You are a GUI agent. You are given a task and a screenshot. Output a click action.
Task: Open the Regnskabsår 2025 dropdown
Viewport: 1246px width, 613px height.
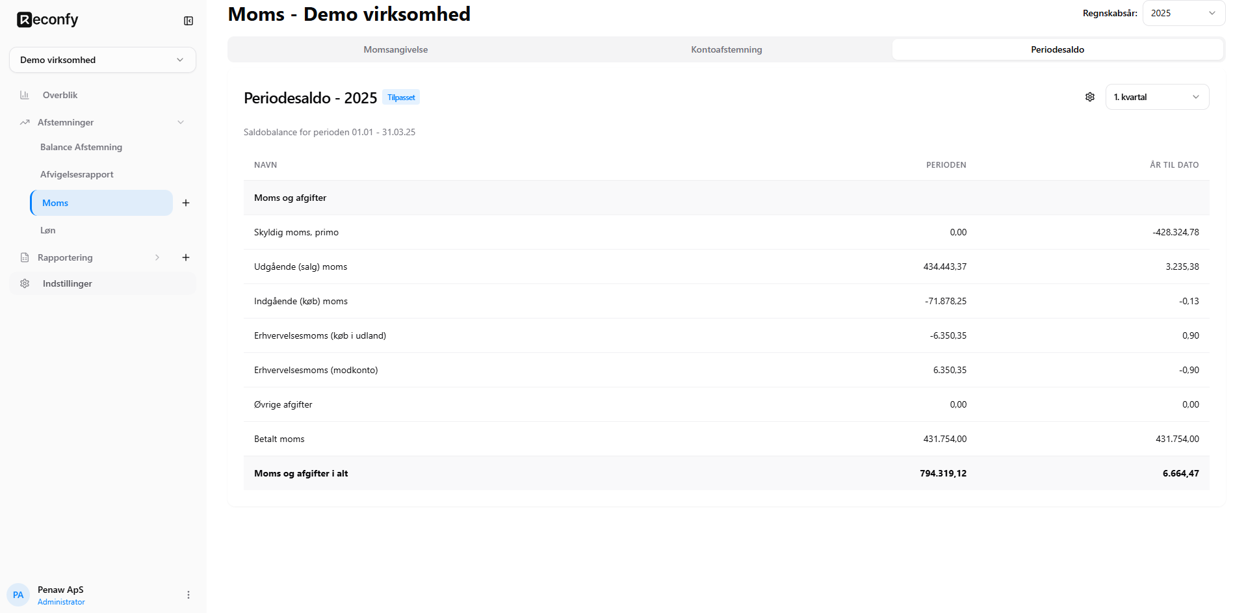coord(1184,13)
